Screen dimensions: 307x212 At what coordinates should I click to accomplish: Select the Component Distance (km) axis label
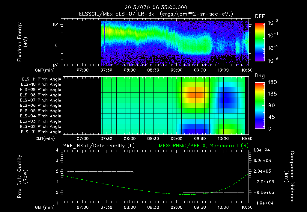(x=289, y=177)
